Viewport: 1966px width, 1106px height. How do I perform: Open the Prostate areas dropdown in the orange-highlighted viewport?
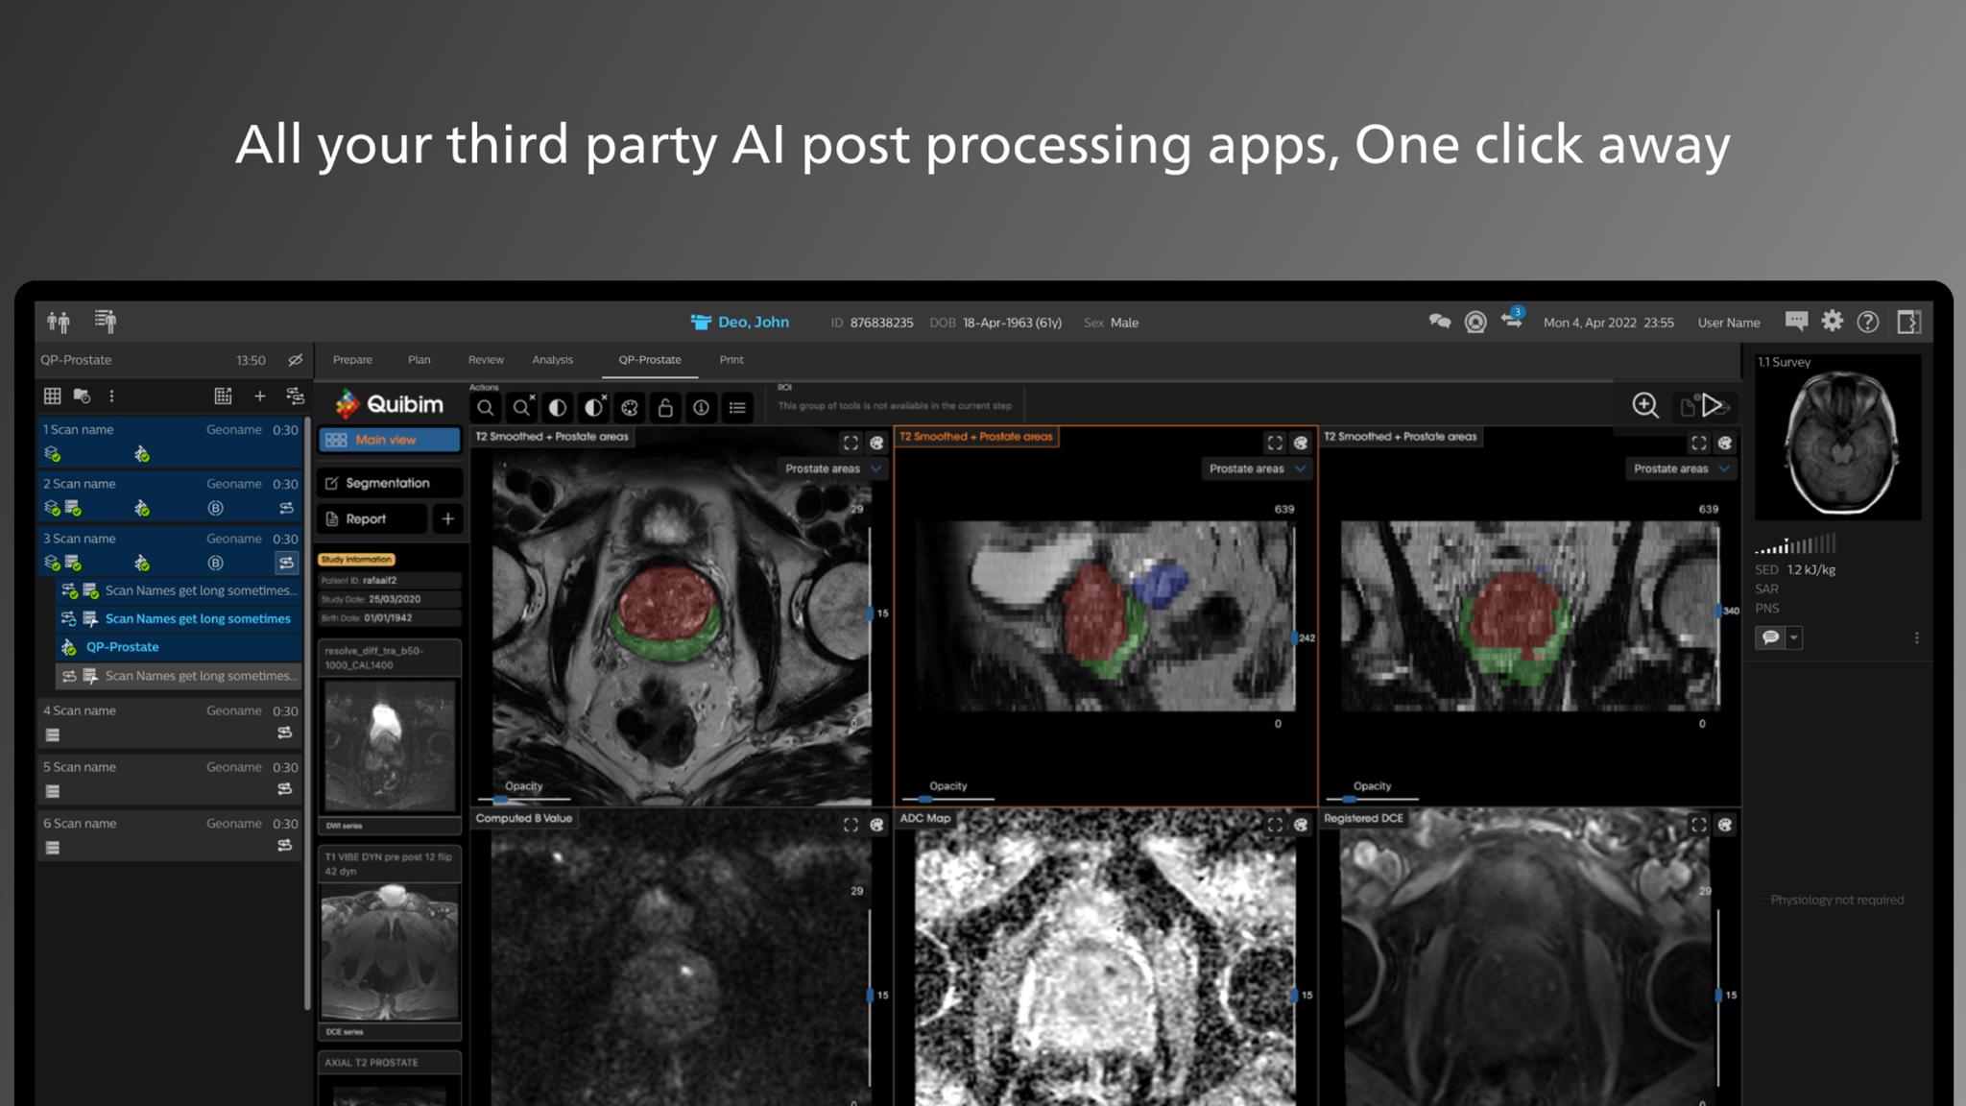click(1258, 469)
